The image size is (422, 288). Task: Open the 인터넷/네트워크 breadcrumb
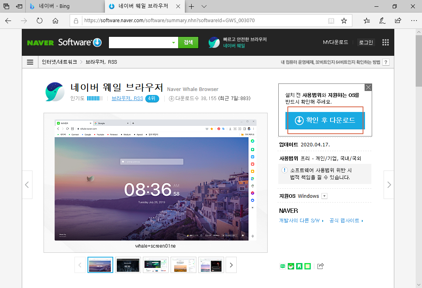coord(59,62)
